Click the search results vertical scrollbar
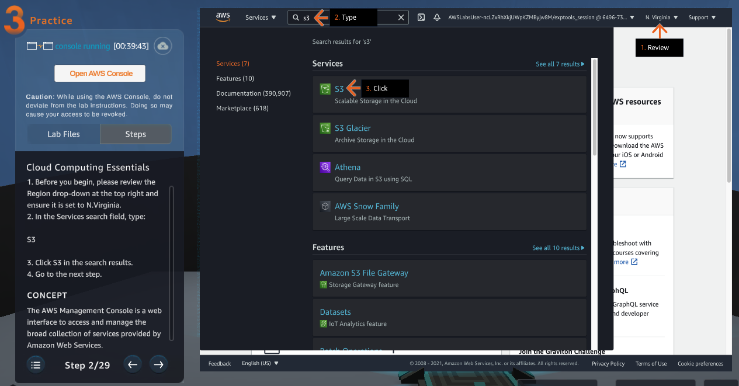This screenshot has height=386, width=739. (595, 107)
